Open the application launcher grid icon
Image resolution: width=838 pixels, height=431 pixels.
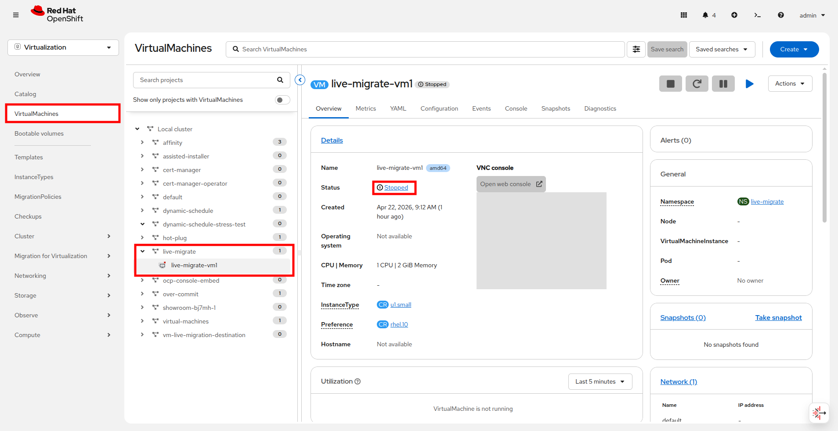point(684,15)
